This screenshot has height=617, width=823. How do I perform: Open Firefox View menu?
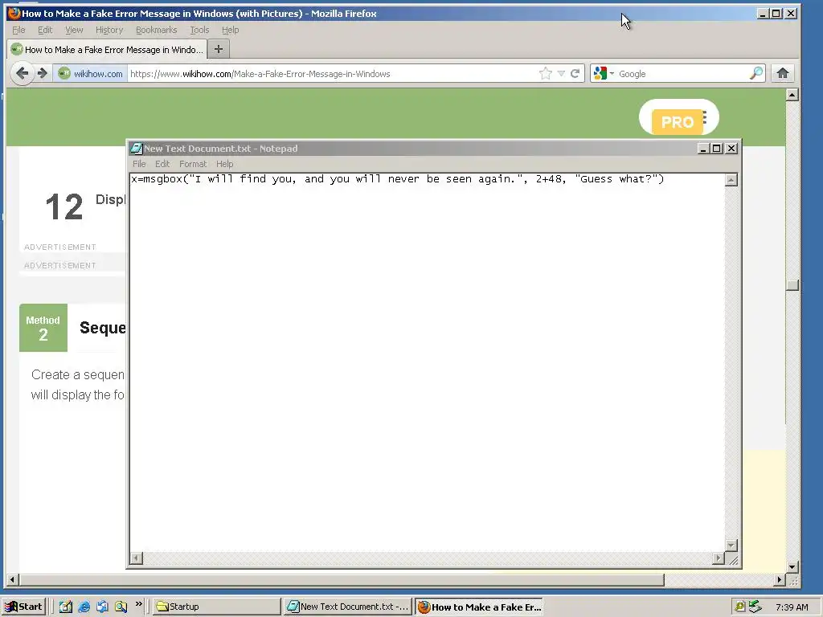pos(74,30)
